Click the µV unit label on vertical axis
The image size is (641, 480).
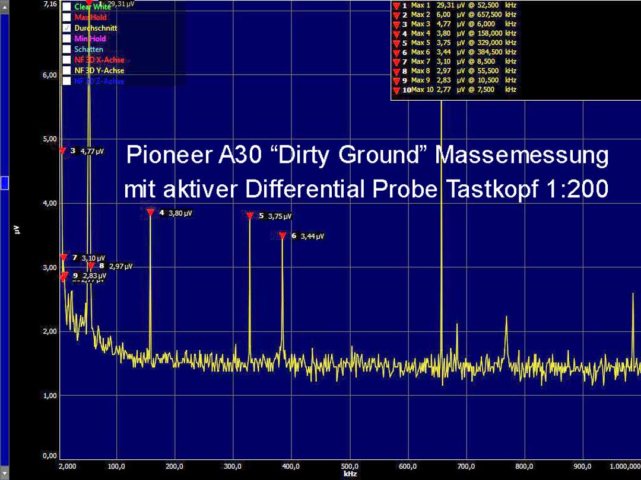click(17, 230)
